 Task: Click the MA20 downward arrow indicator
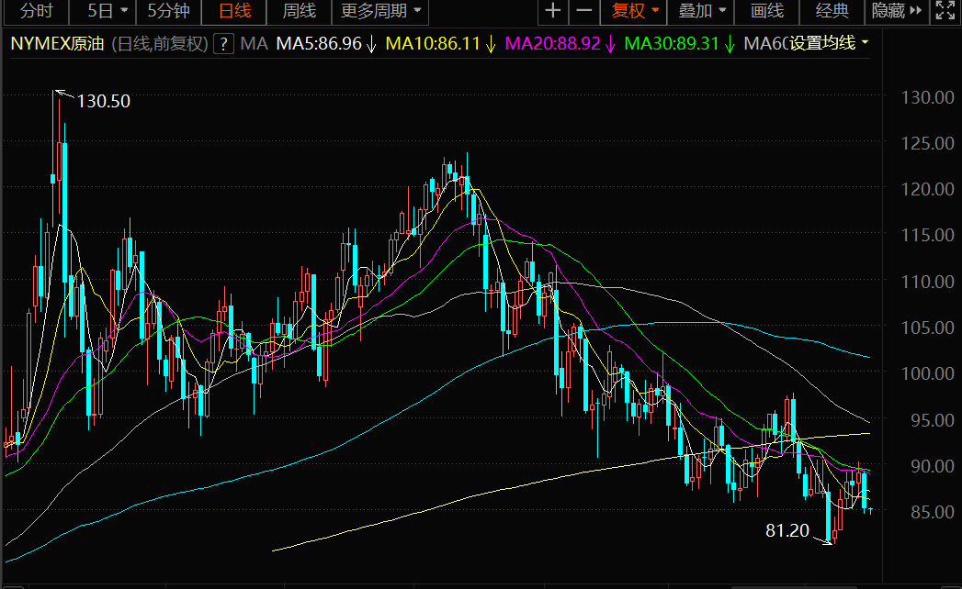pyautogui.click(x=610, y=44)
